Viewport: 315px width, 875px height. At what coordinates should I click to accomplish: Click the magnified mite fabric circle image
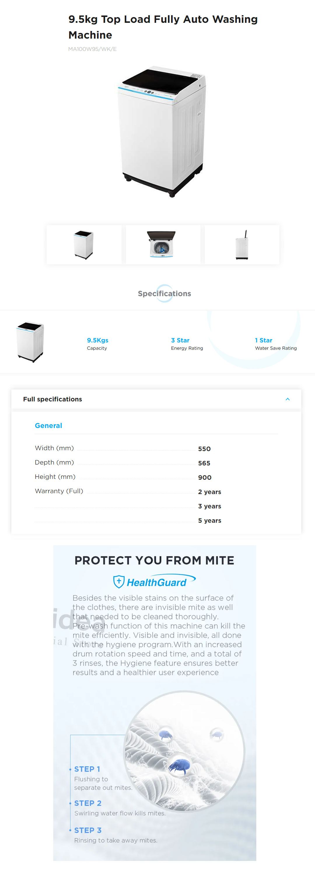[184, 751]
